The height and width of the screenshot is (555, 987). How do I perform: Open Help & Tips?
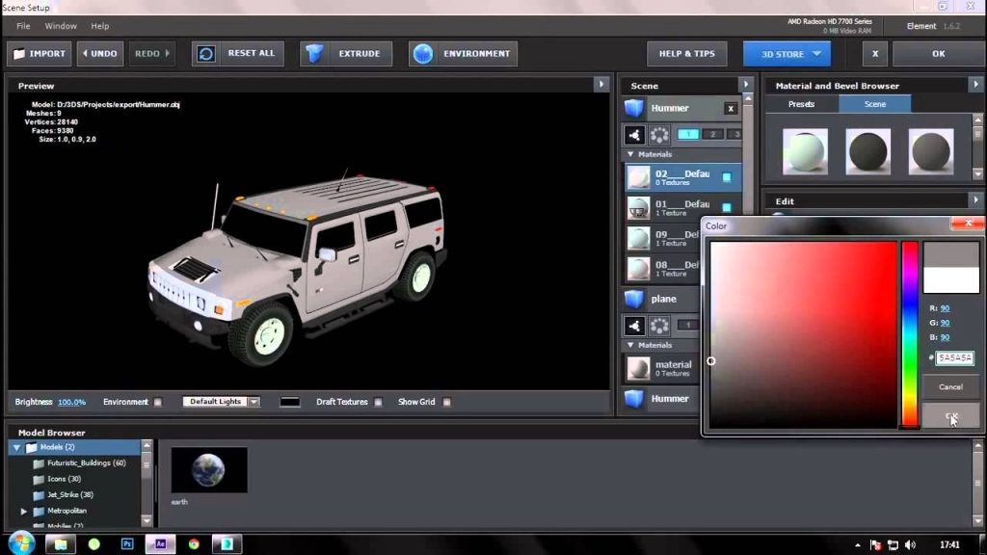pos(686,54)
